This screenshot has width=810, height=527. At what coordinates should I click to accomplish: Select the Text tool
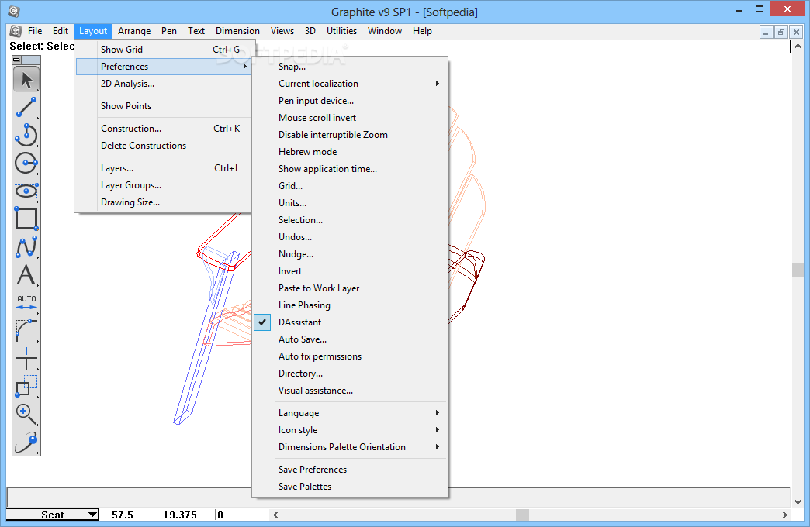[26, 274]
